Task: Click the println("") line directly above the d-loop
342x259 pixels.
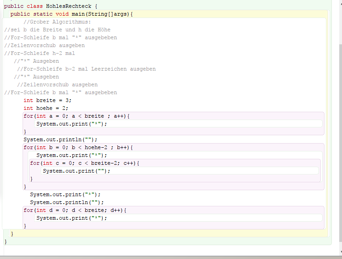Action: click(x=67, y=203)
